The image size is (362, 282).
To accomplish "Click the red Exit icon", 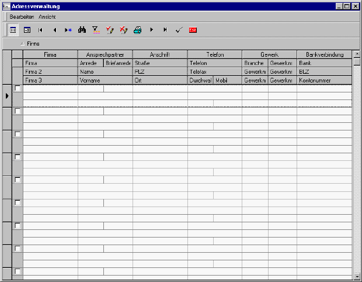I will point(193,29).
